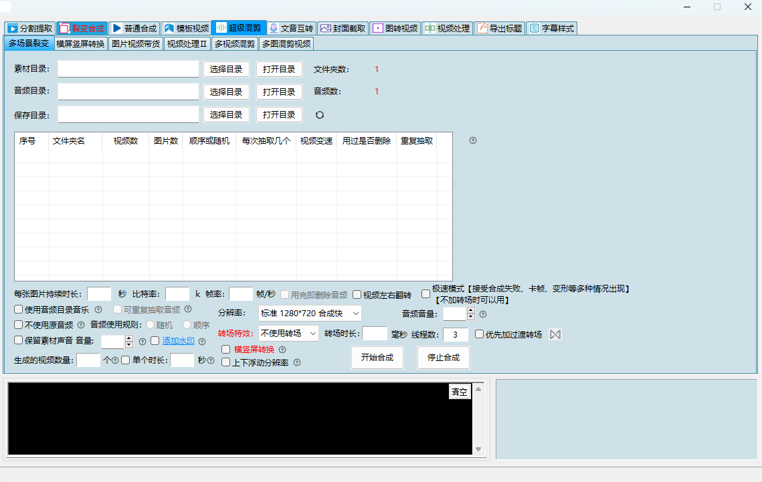Expand the 转场特效 transition dropdown
Screen dimensions: 762x482
coord(288,334)
